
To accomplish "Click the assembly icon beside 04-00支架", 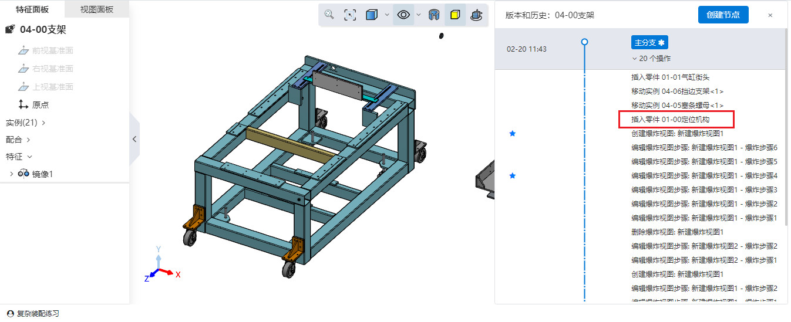I will coord(10,29).
